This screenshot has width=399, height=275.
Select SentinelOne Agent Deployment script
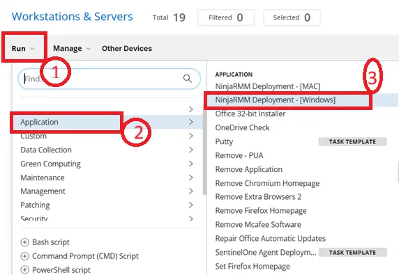(x=266, y=253)
